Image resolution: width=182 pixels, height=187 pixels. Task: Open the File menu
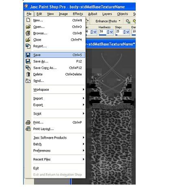click(x=29, y=14)
